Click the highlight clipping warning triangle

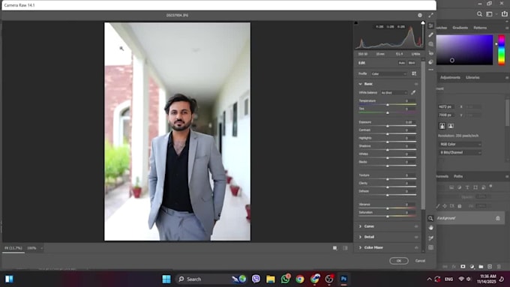click(x=423, y=22)
